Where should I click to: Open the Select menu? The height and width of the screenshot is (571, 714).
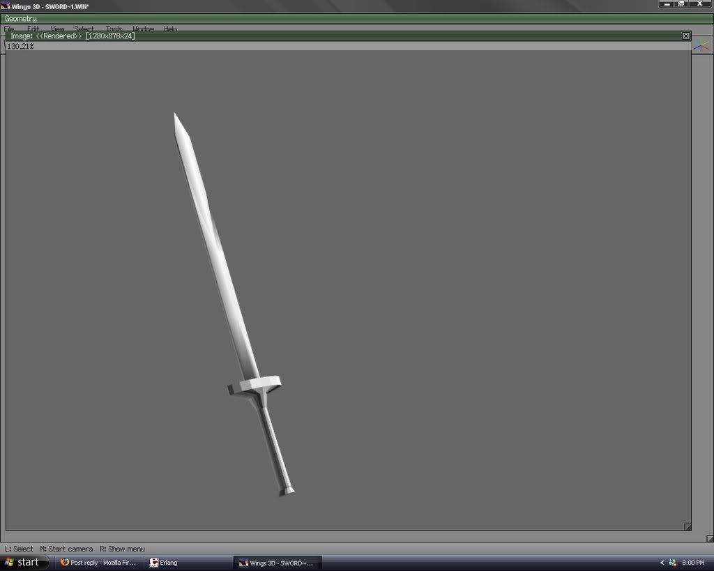(83, 29)
